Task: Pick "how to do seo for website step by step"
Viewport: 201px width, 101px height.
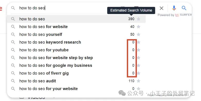Action: click(x=76, y=58)
